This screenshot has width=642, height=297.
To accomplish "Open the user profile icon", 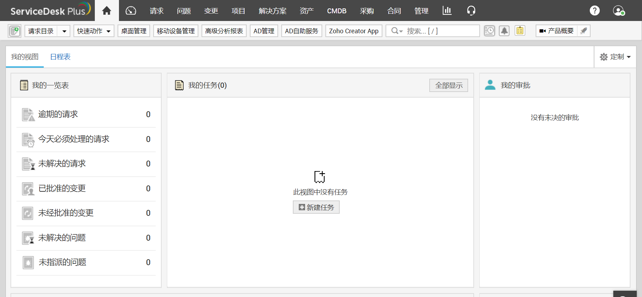I will (619, 10).
